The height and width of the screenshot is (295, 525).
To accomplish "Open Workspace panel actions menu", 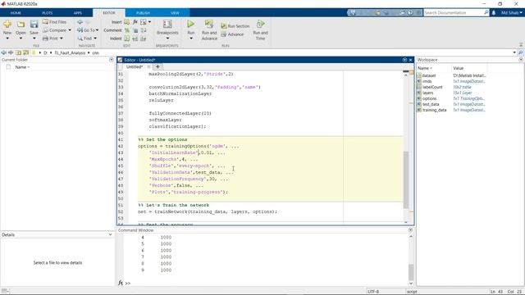I will pos(521,60).
